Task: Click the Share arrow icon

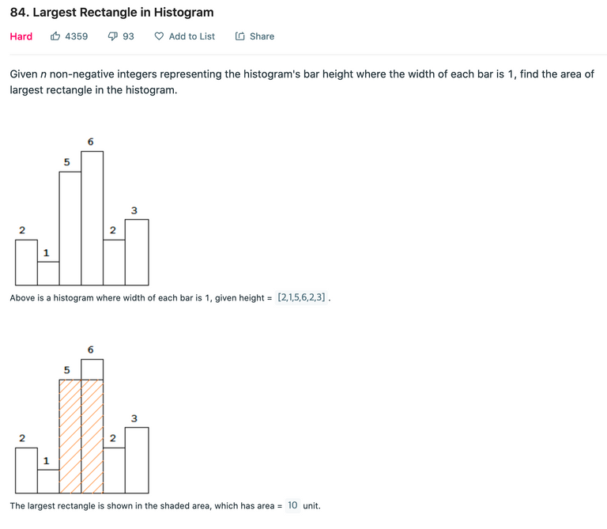Action: click(240, 36)
